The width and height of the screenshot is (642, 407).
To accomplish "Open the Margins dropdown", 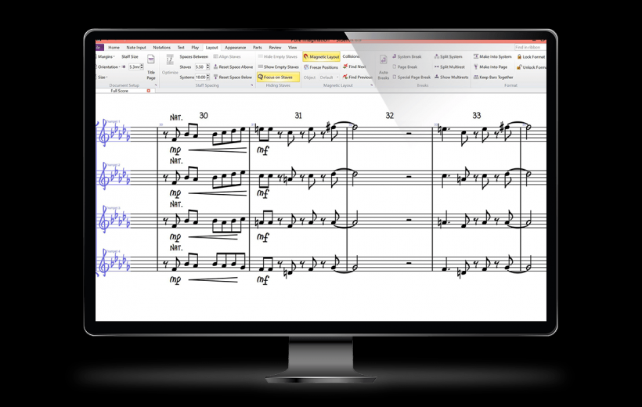I will 106,57.
